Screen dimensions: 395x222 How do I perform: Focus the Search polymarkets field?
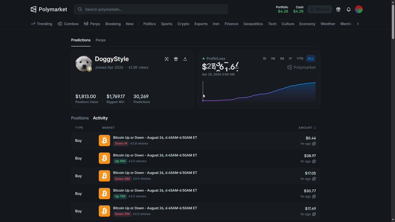pyautogui.click(x=151, y=9)
